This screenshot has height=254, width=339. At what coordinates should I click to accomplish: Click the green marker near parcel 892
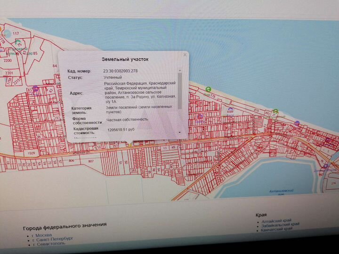click(x=275, y=112)
